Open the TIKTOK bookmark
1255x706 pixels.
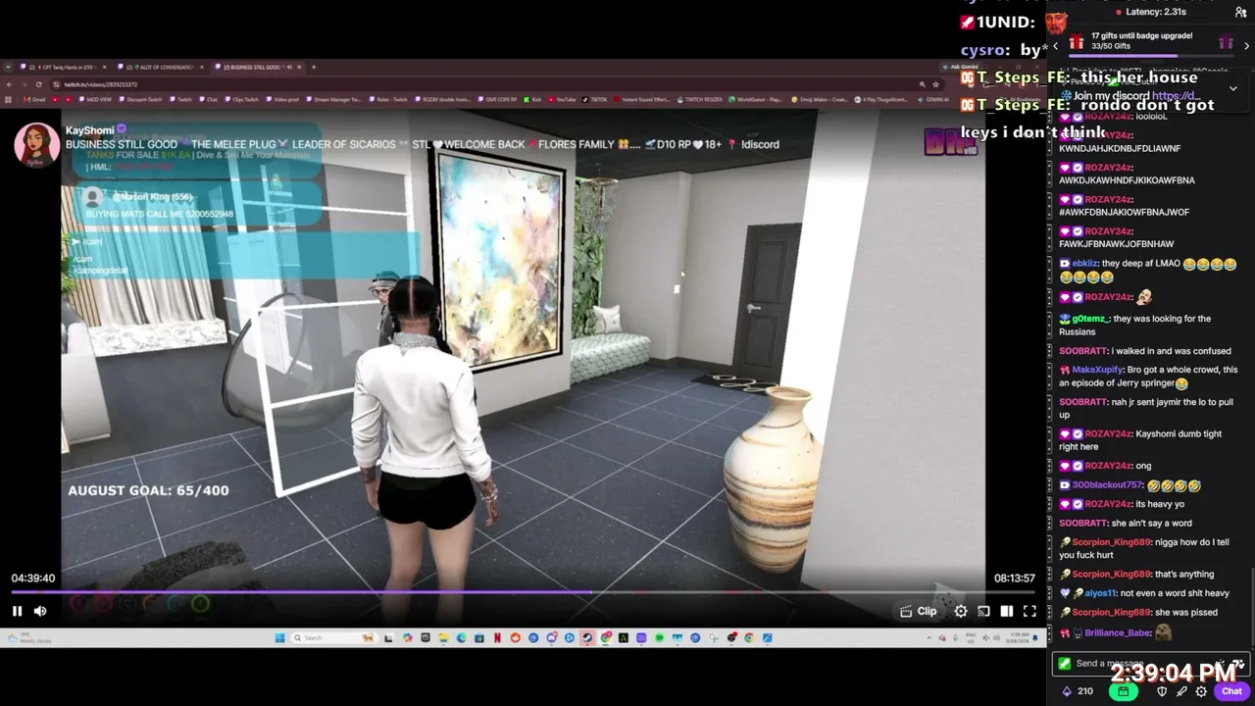point(594,99)
